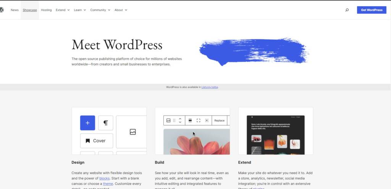The width and height of the screenshot is (391, 189).
Task: Follow the Lietuvių kalba link
Action: click(x=210, y=87)
